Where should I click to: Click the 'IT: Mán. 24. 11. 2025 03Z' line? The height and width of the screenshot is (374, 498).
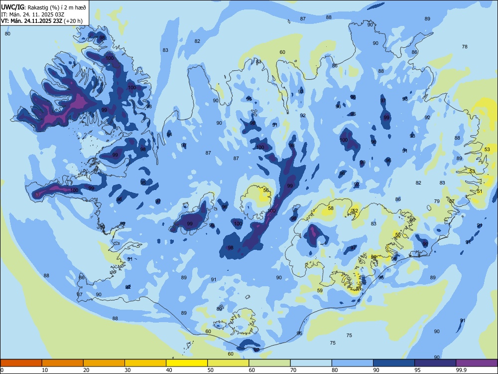pos(33,14)
